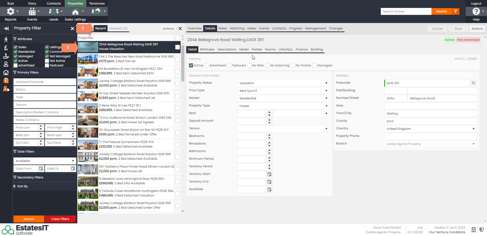This screenshot has width=487, height=236.
Task: Collapse the sidebar using arrow icon
Action: pyautogui.click(x=6, y=29)
